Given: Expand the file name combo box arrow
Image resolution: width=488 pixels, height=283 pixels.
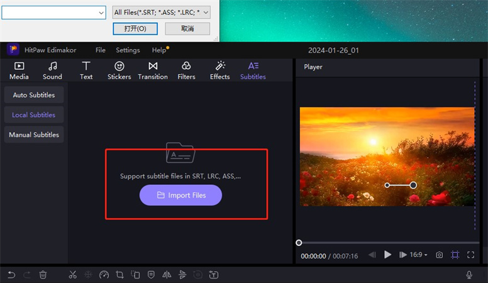Looking at the screenshot, I should coord(101,13).
